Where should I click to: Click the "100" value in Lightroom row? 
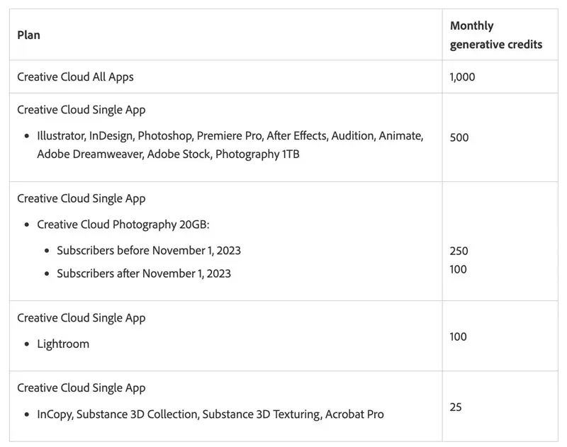tap(458, 336)
